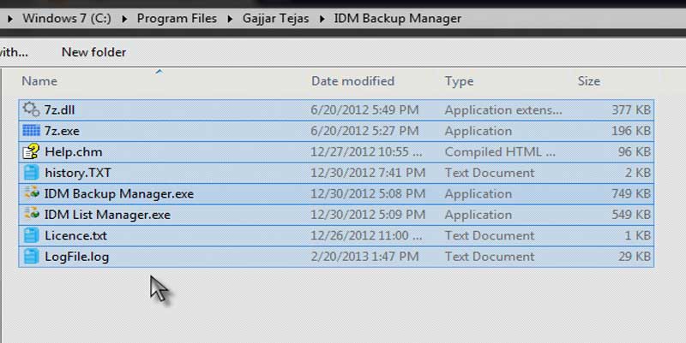Click IDM Backup Manager breadcrumb segment

coord(398,18)
